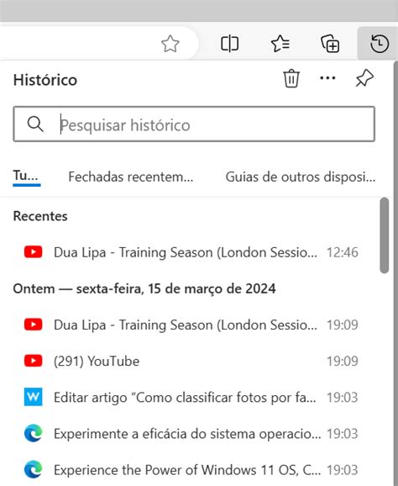This screenshot has width=398, height=486.
Task: Open Dua Lipa Training Season entry from 19:09
Action: 191,325
